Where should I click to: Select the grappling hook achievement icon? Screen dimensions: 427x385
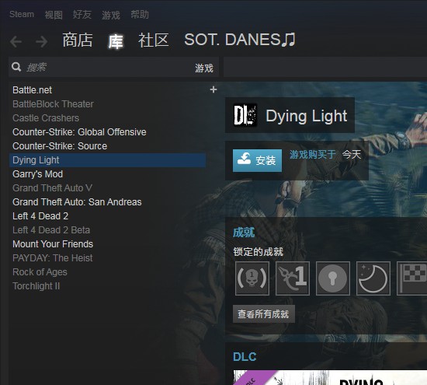pos(293,278)
